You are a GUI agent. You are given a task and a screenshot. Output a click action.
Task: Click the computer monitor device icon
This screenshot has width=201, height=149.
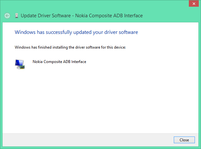20,64
